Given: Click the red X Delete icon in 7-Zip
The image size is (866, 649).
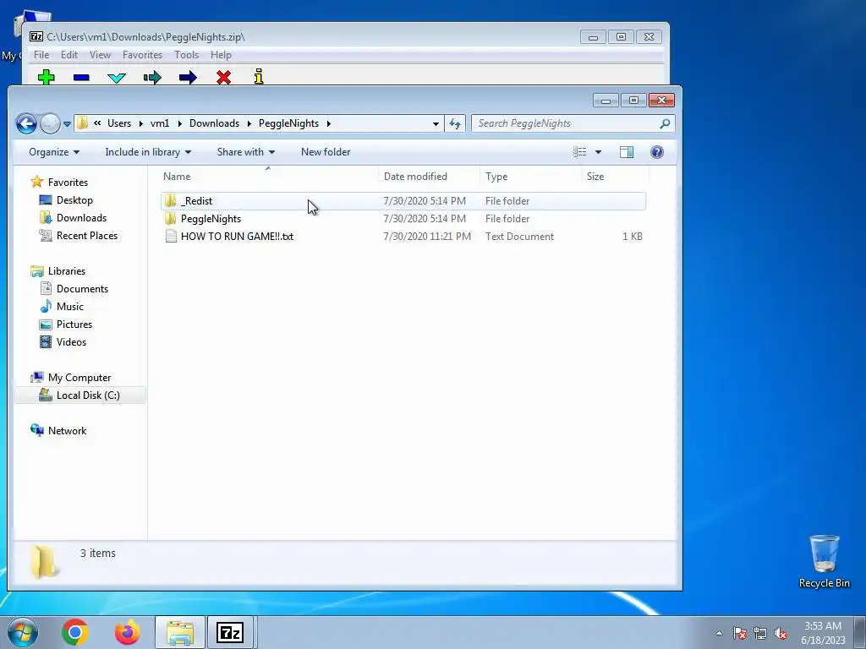Looking at the screenshot, I should (223, 77).
